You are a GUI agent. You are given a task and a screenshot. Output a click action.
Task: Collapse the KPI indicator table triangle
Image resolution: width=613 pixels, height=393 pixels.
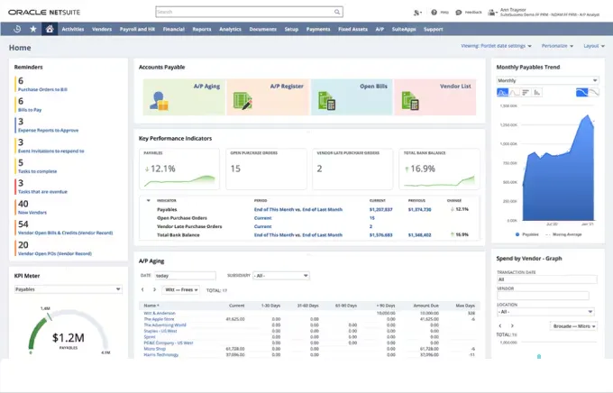tap(147, 200)
